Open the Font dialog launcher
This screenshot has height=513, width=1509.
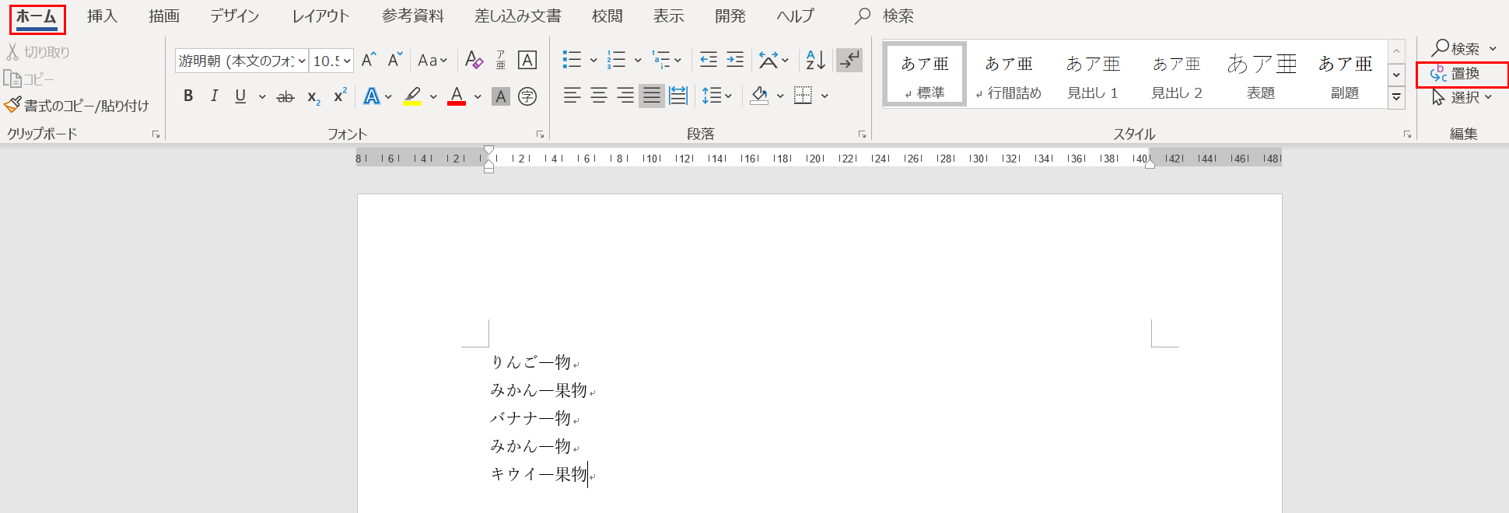point(540,134)
